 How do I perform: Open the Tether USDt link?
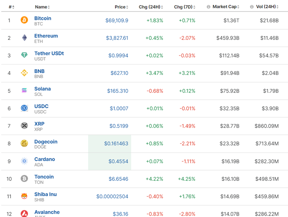pos(49,53)
